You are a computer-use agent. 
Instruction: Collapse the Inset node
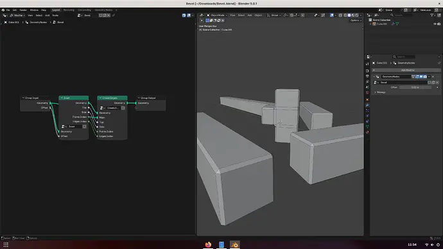62,98
